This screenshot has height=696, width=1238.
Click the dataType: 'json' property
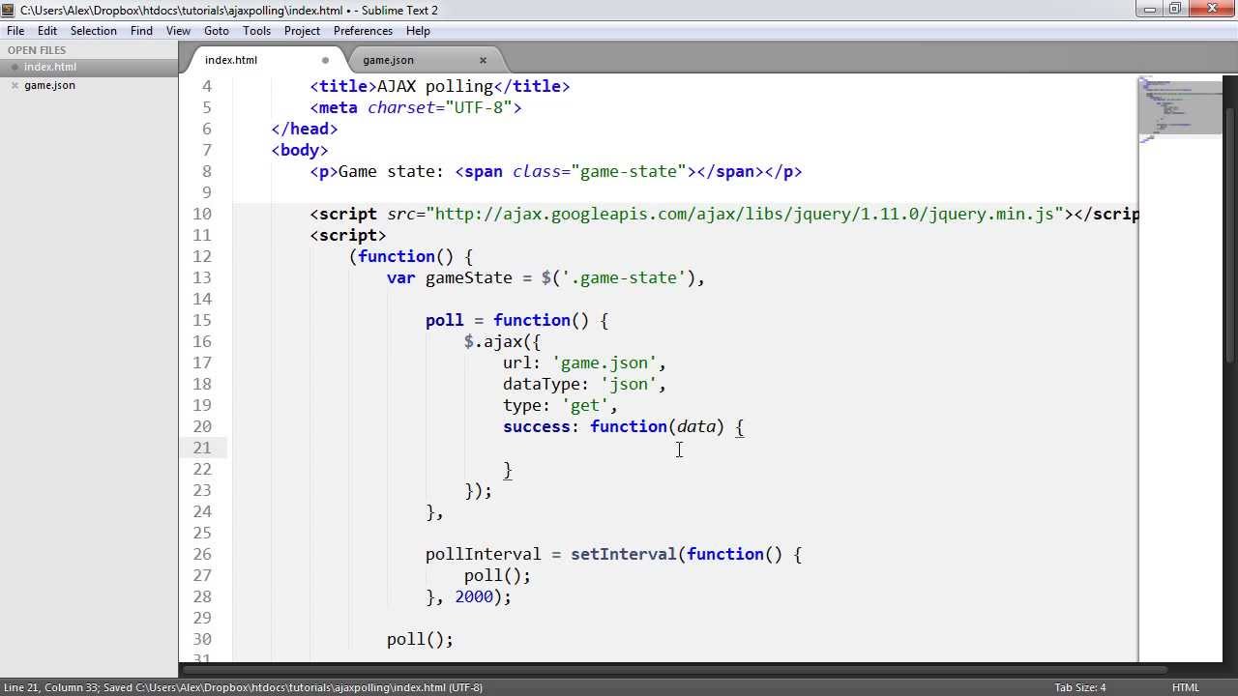tap(585, 384)
